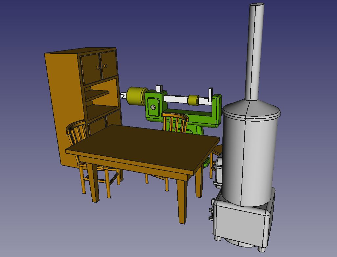Image resolution: width=337 pixels, height=257 pixels.
Task: Select the green machine's square cover plate
Action: click(153, 107)
